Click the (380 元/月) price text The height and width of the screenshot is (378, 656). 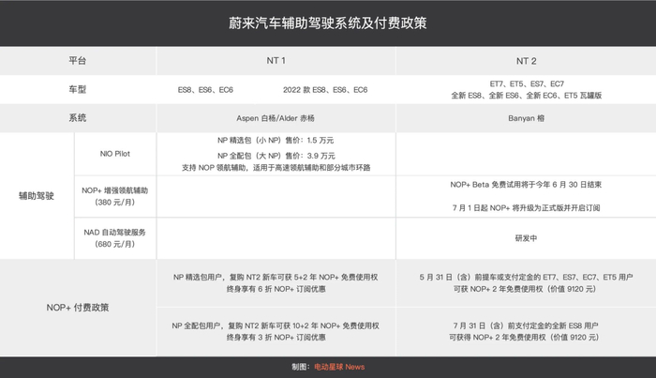point(115,203)
